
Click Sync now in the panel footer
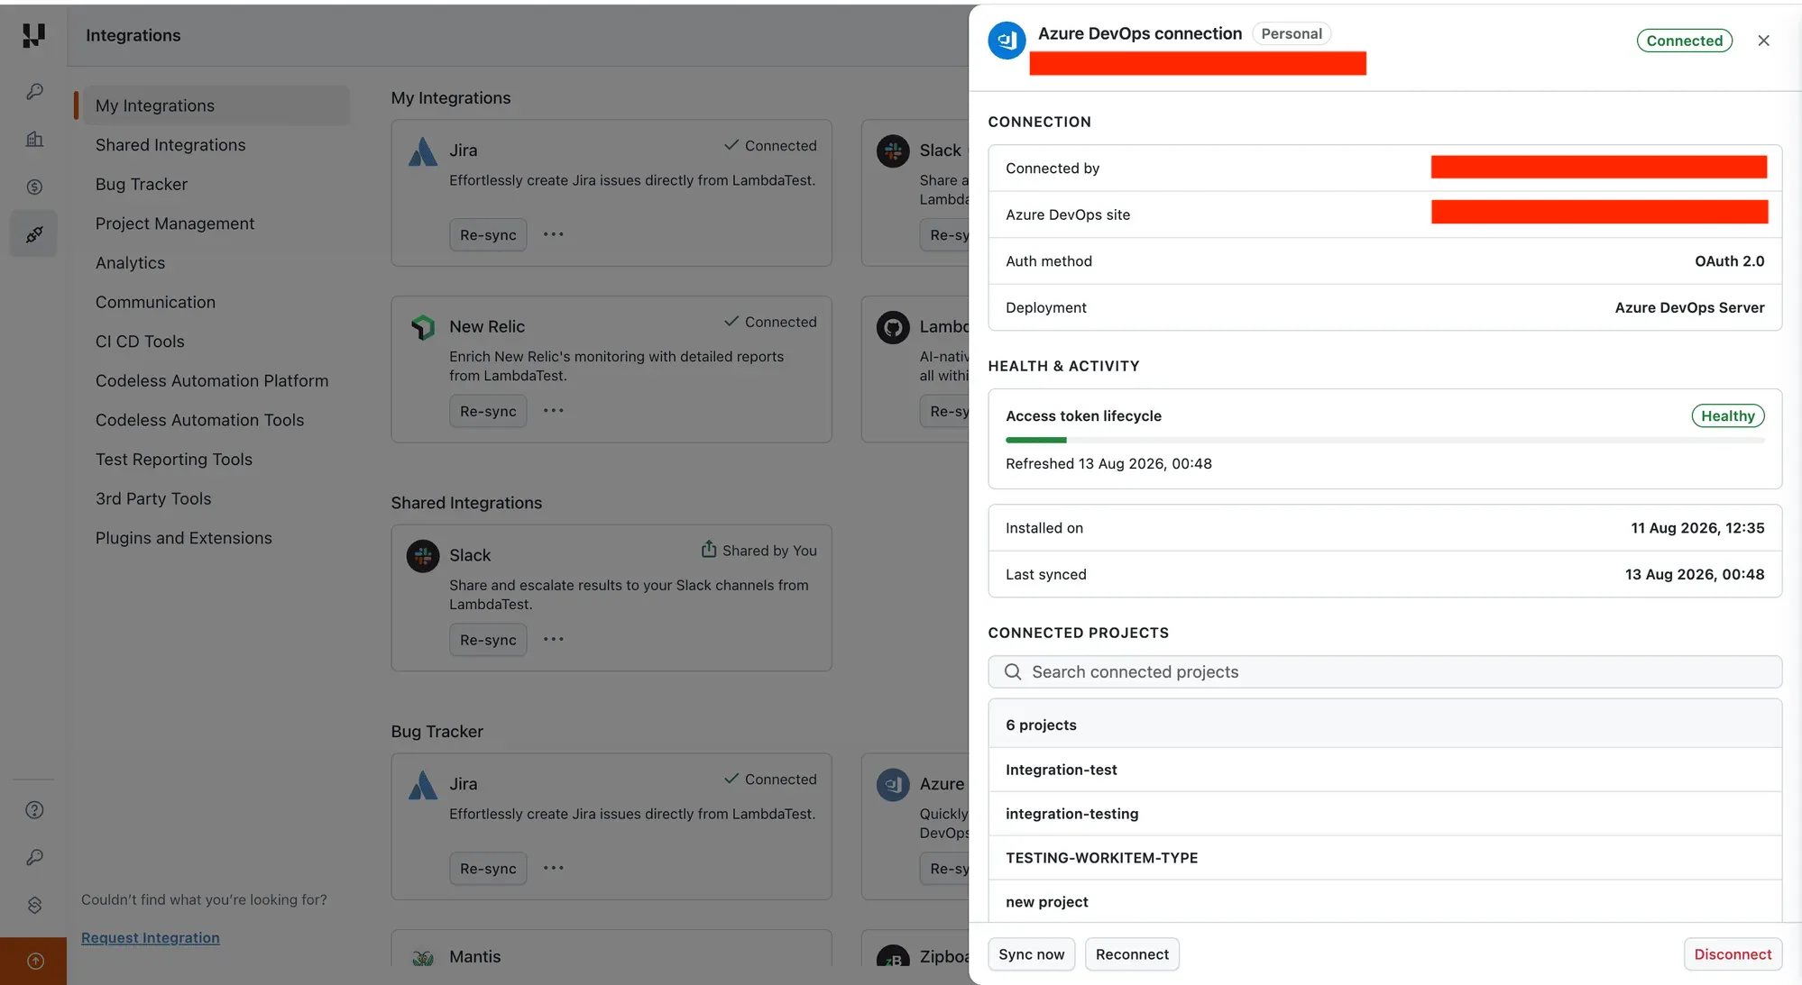(1031, 954)
